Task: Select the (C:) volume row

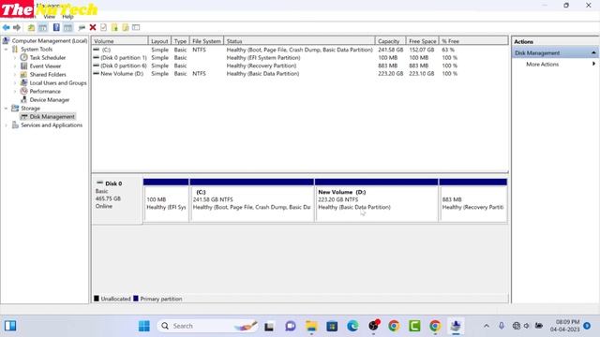Action: click(x=300, y=50)
